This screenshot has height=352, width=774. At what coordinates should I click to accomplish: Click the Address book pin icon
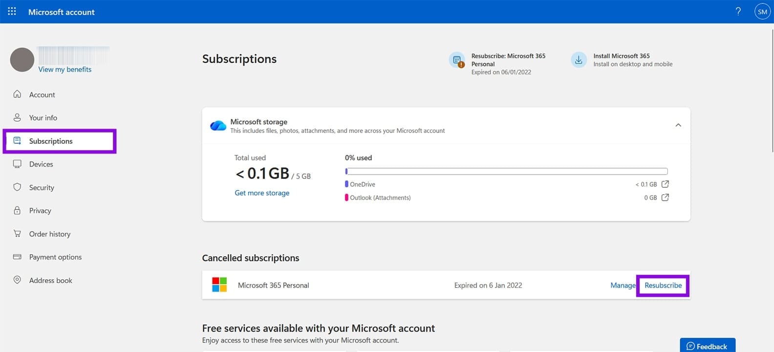point(17,280)
